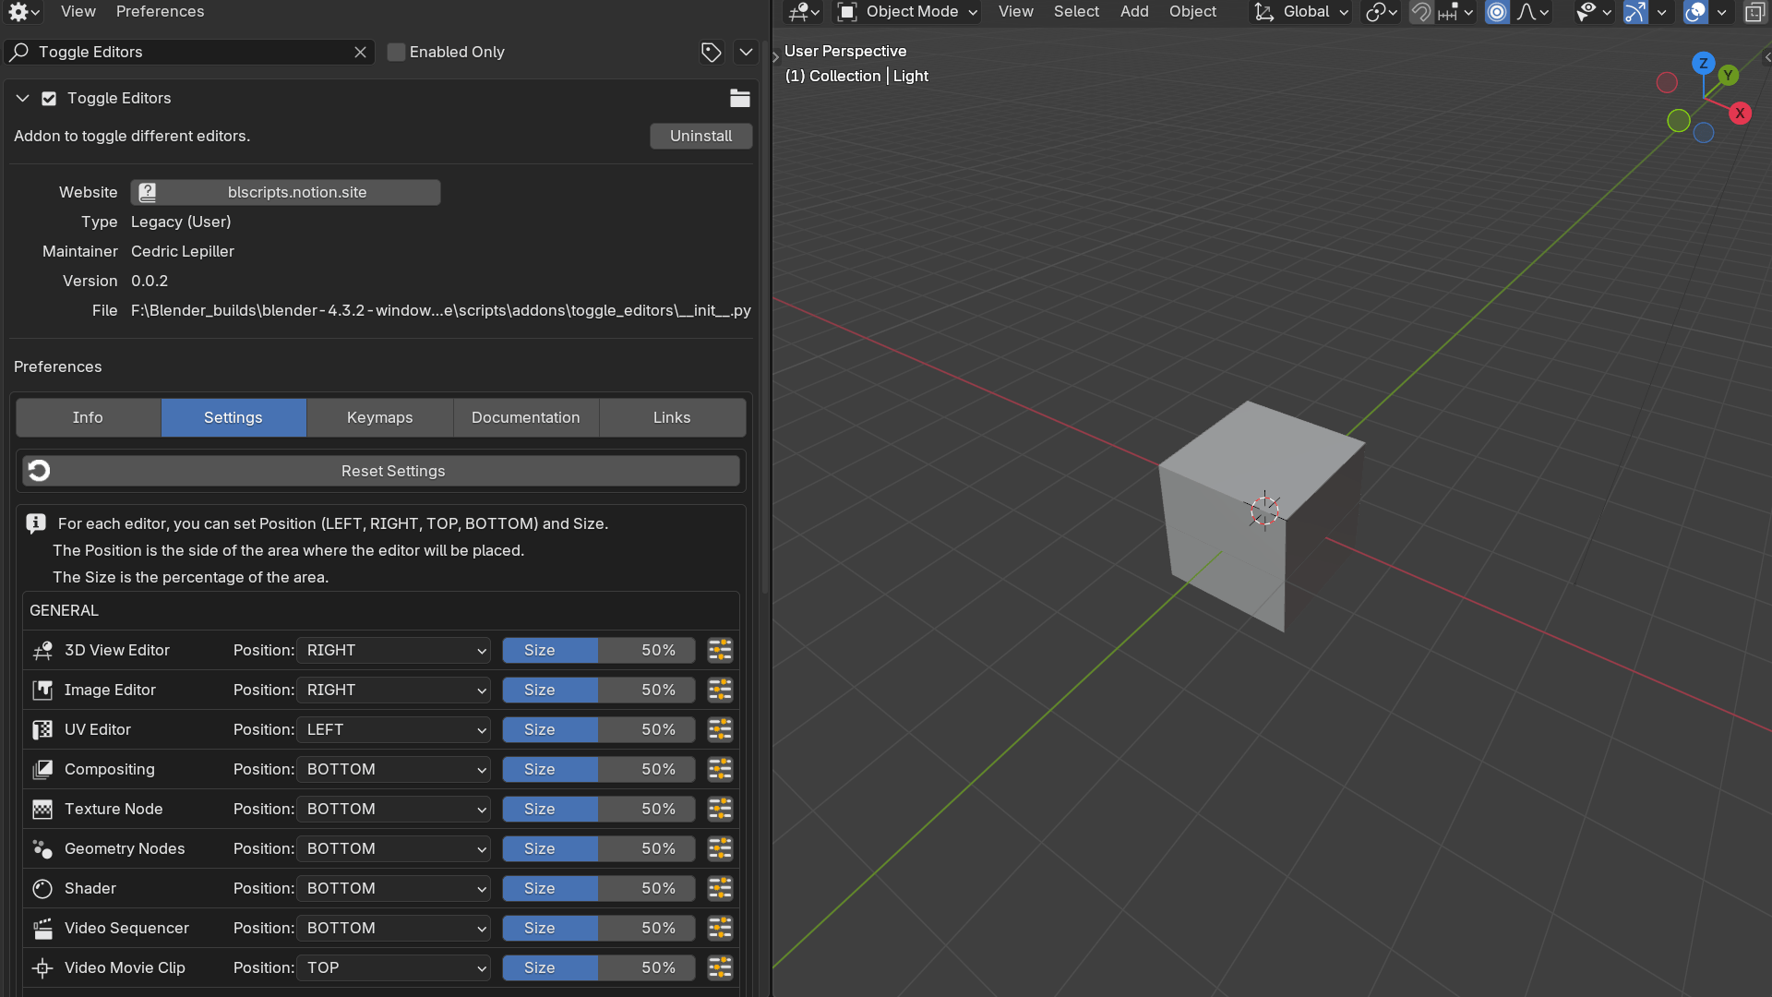This screenshot has width=1772, height=997.
Task: Open Preferences menu in left editor header
Action: pyautogui.click(x=160, y=12)
